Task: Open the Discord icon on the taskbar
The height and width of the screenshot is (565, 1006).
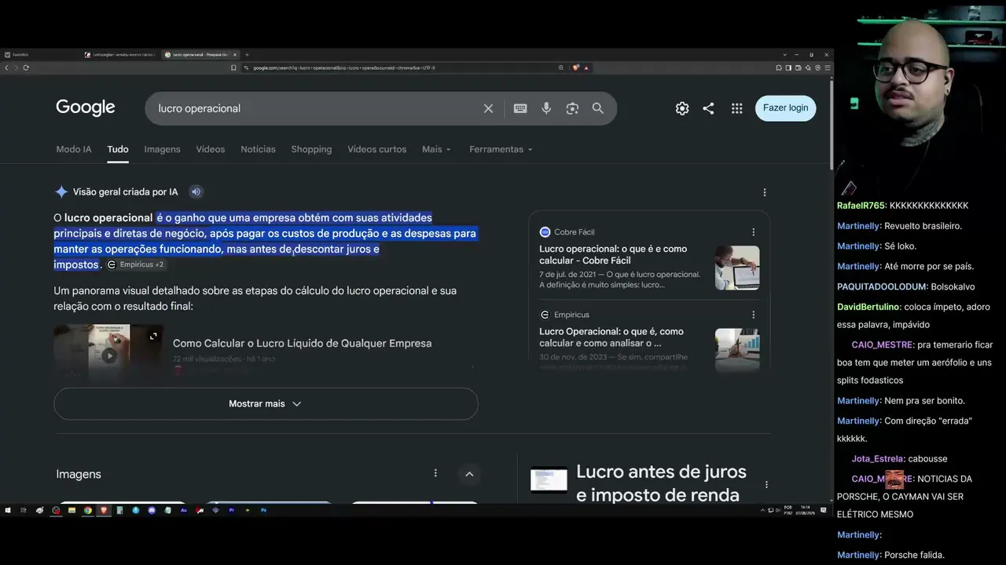Action: [152, 510]
